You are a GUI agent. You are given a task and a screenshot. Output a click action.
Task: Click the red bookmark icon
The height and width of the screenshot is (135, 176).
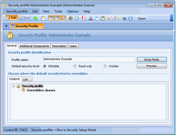click(83, 18)
